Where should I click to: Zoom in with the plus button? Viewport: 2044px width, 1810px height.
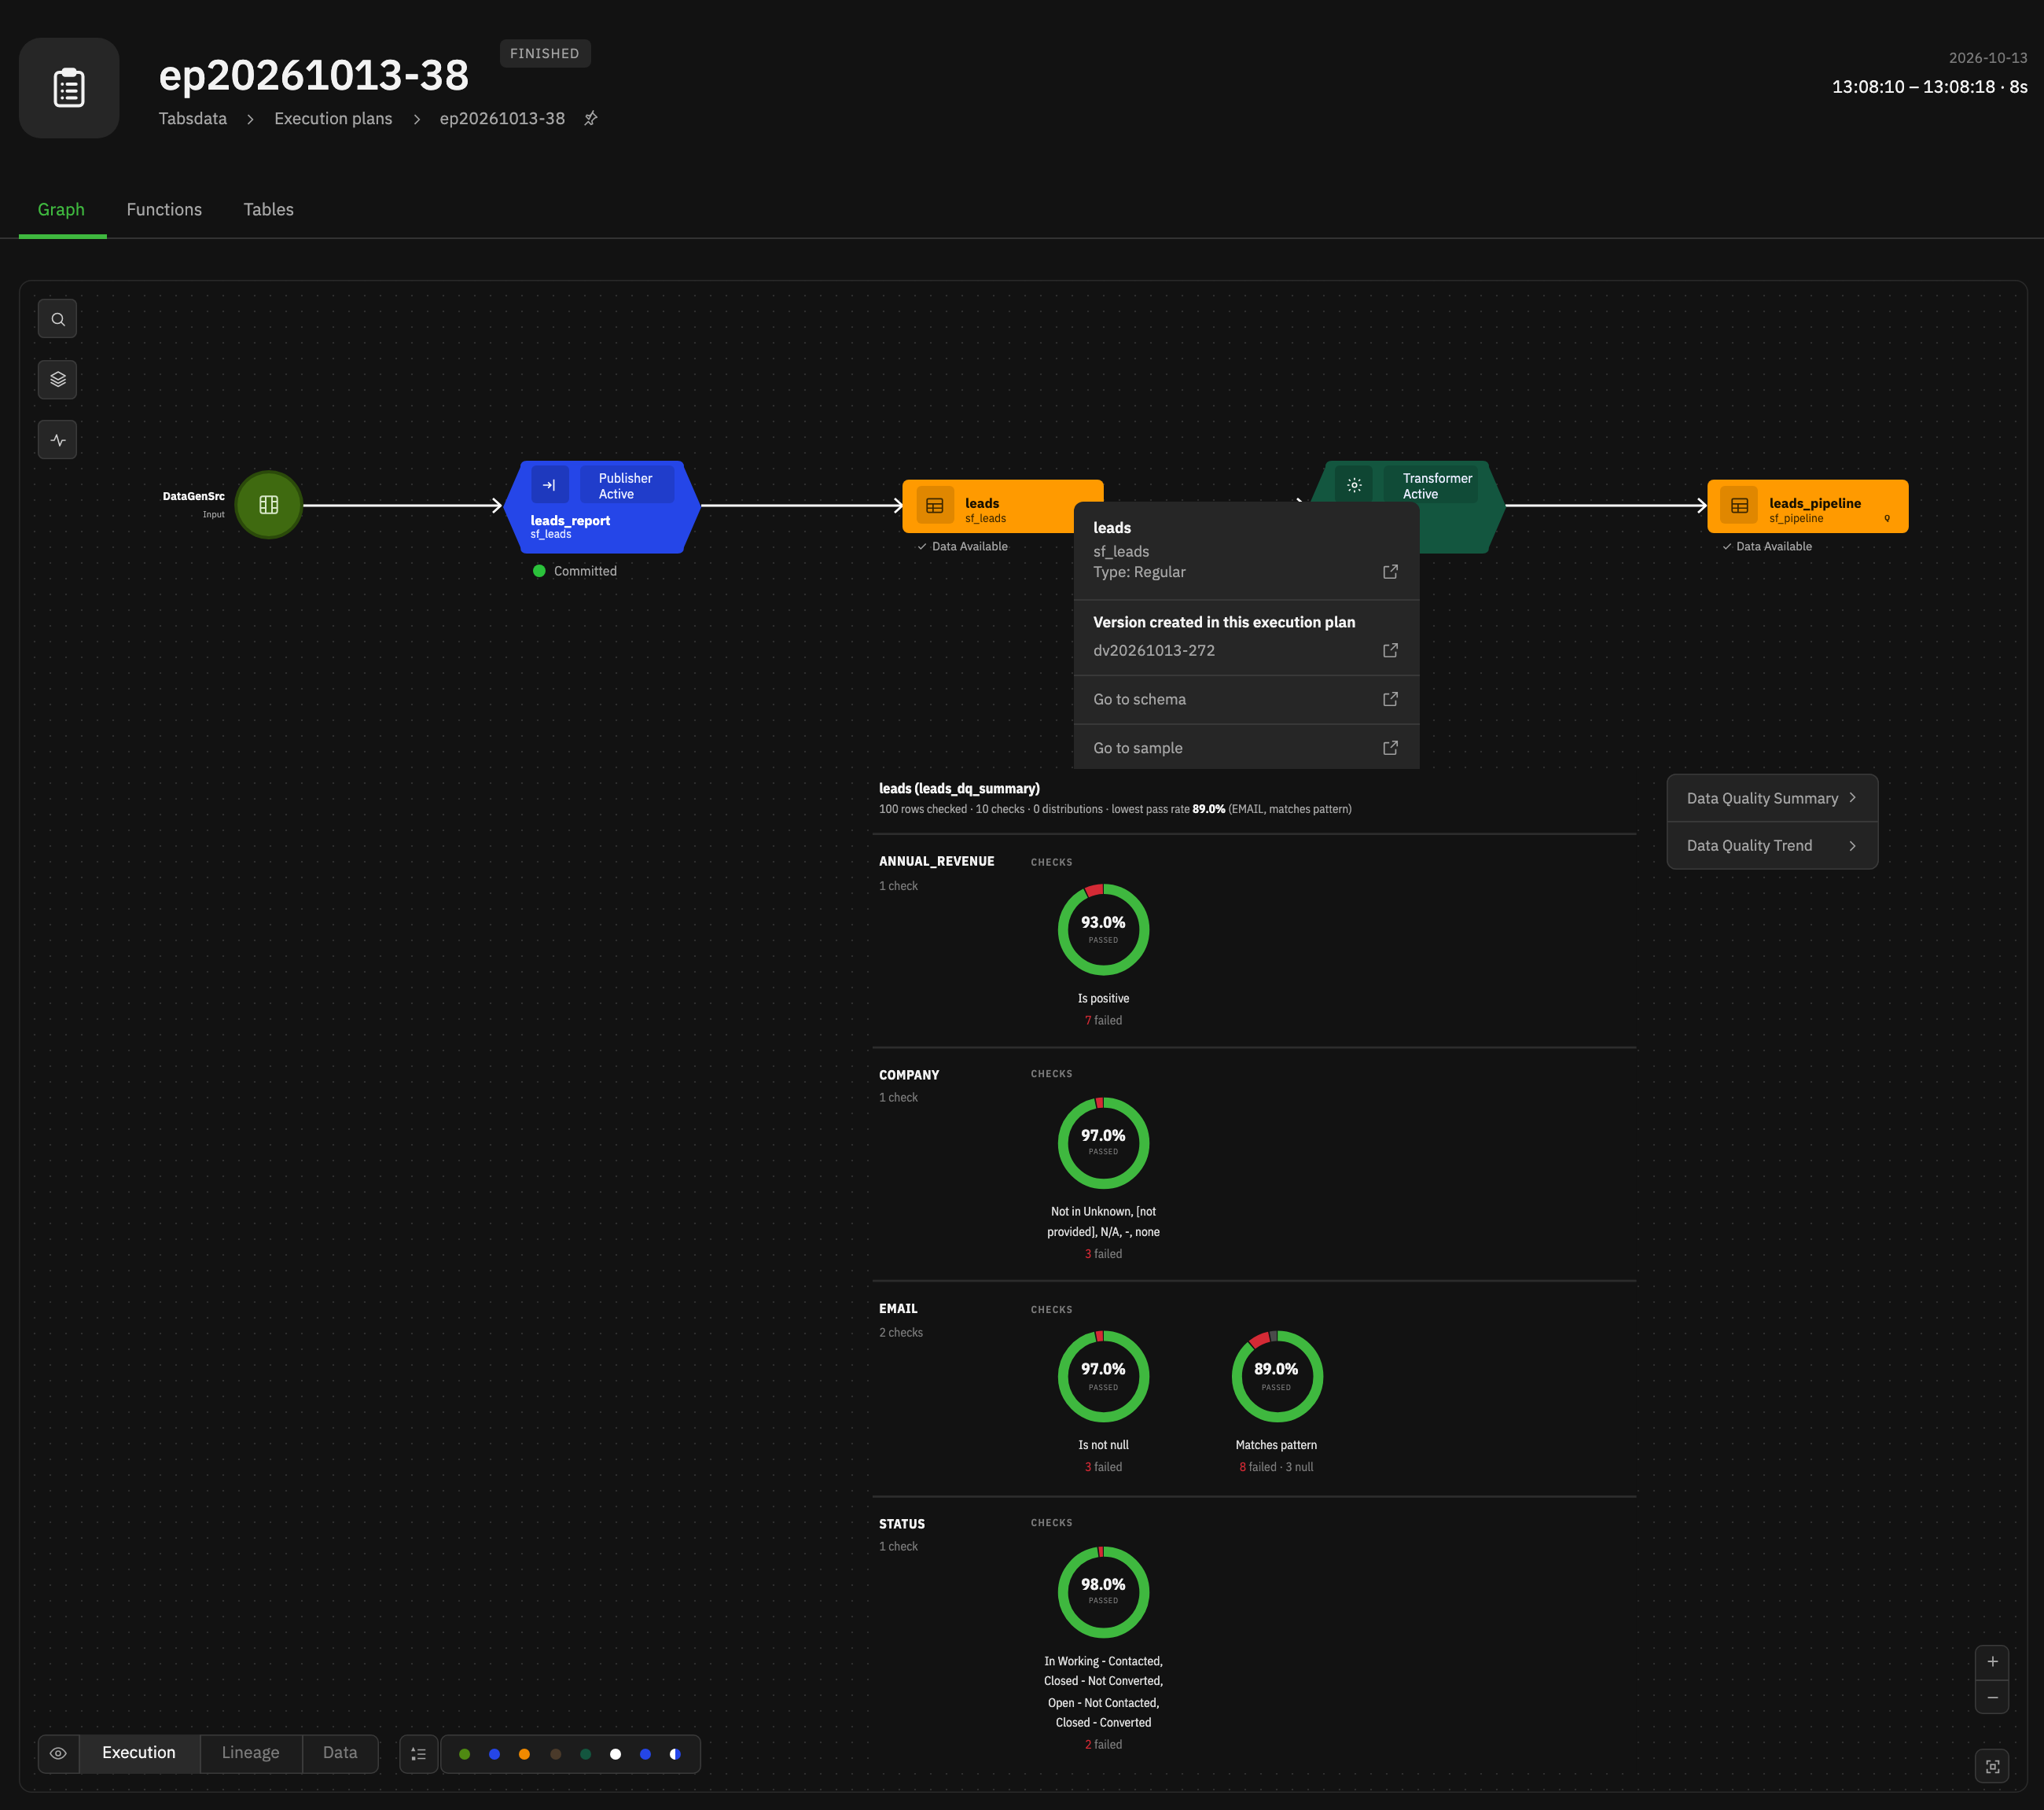coord(1992,1662)
